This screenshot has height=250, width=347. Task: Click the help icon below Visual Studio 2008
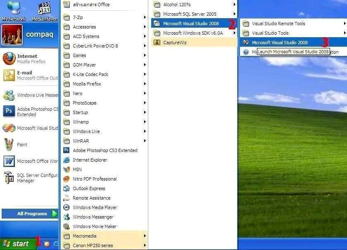(x=246, y=52)
